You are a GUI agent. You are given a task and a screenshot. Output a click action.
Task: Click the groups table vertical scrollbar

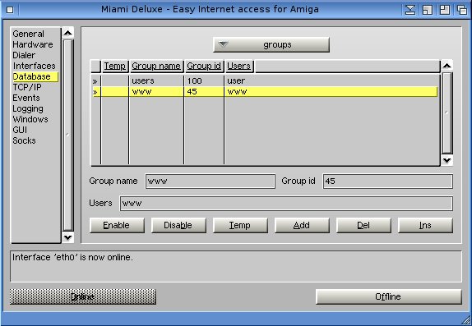point(447,113)
